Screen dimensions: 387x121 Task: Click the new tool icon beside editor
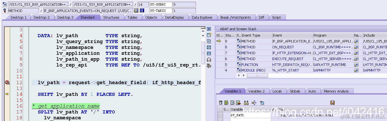(209, 35)
